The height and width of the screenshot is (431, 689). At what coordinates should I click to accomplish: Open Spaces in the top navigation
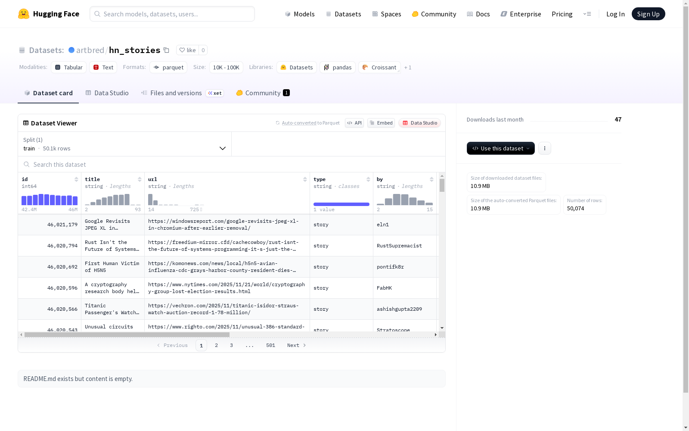[x=387, y=14]
